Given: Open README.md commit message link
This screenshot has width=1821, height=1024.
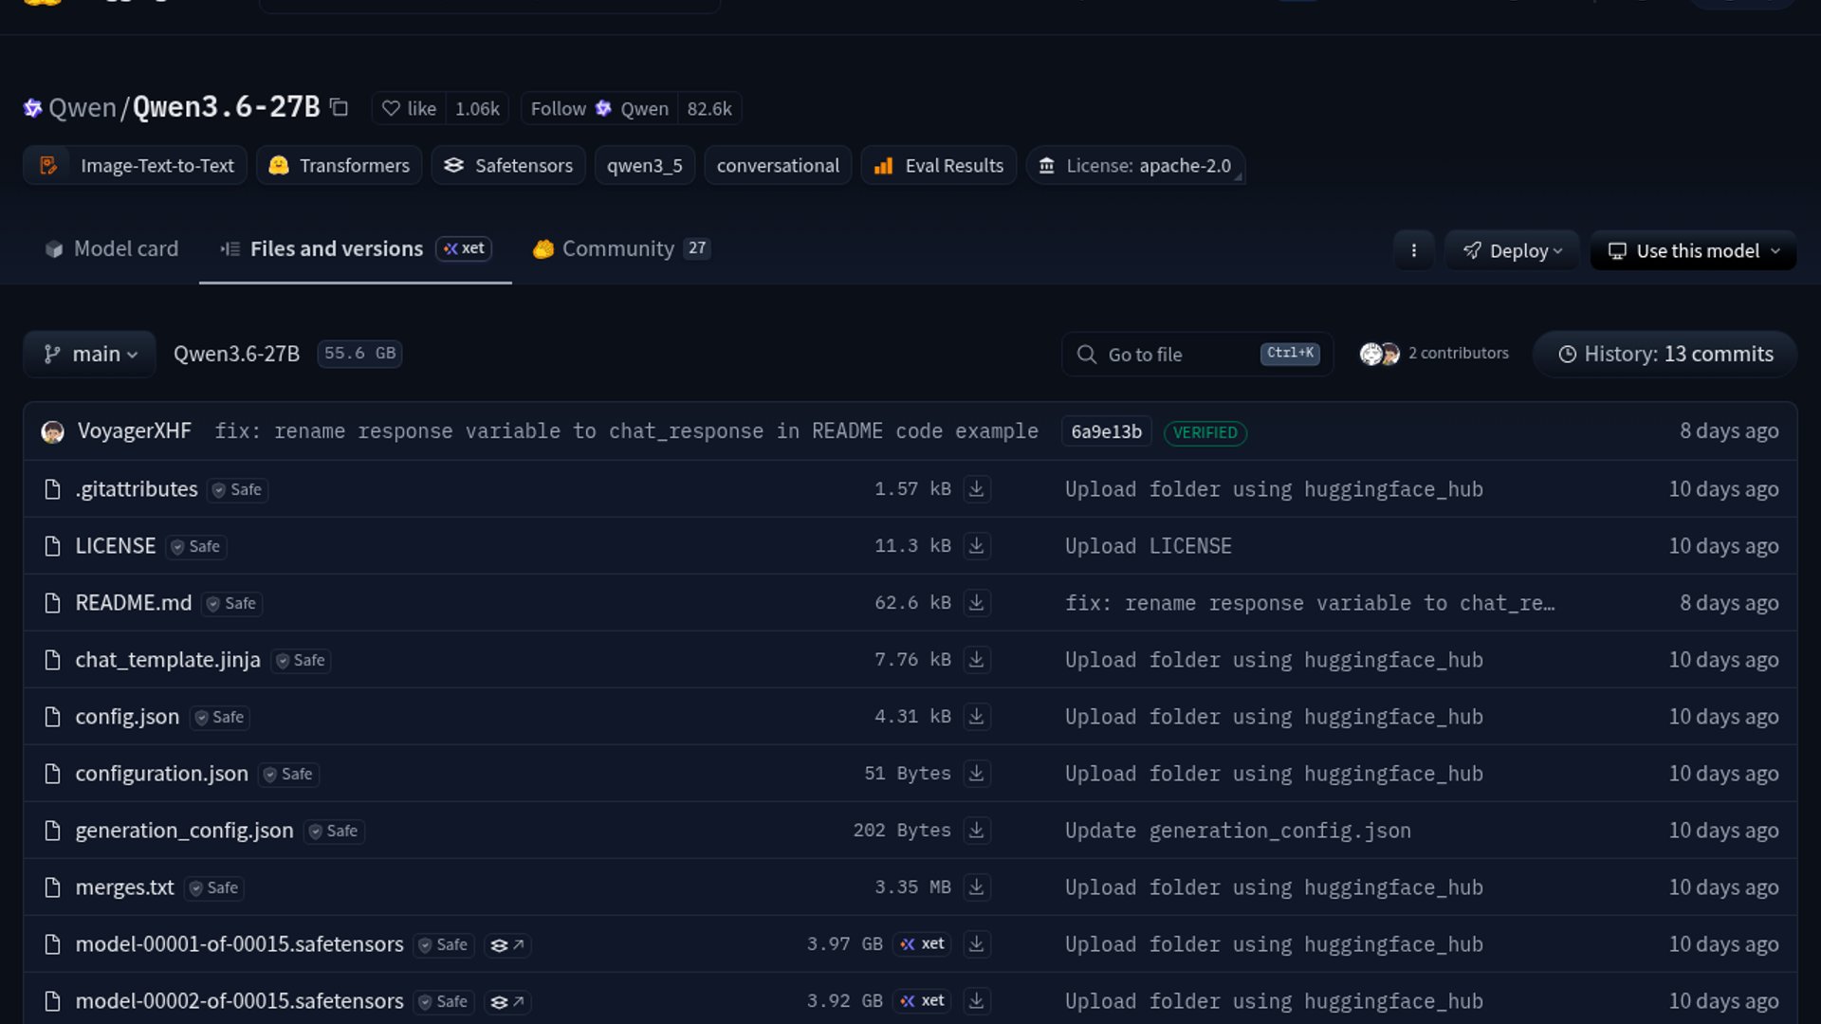Looking at the screenshot, I should click(1310, 603).
